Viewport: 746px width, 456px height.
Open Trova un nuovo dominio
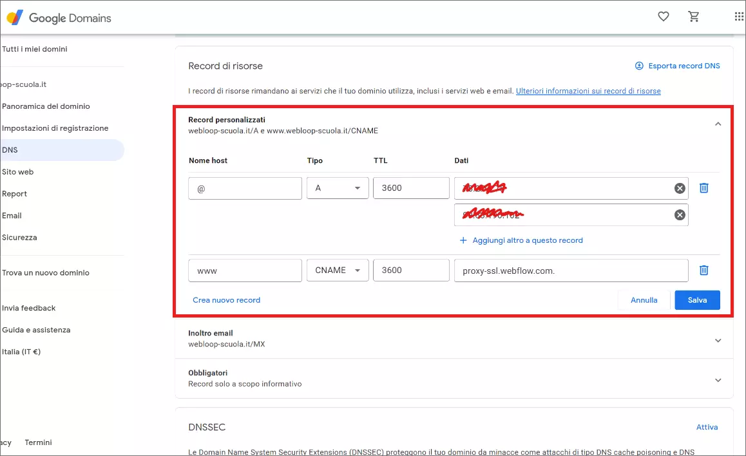46,272
